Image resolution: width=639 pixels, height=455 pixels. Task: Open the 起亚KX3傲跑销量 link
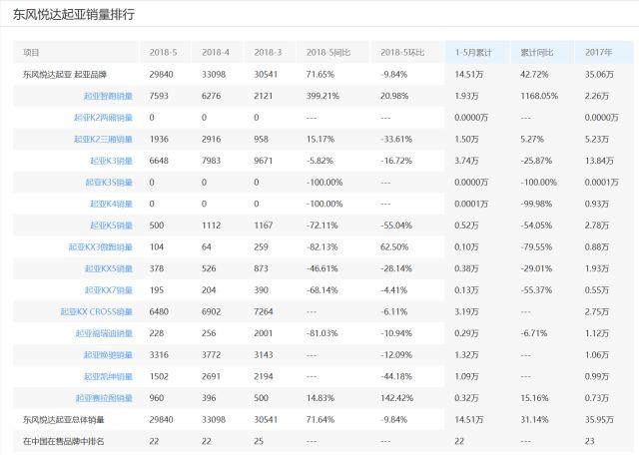[100, 247]
